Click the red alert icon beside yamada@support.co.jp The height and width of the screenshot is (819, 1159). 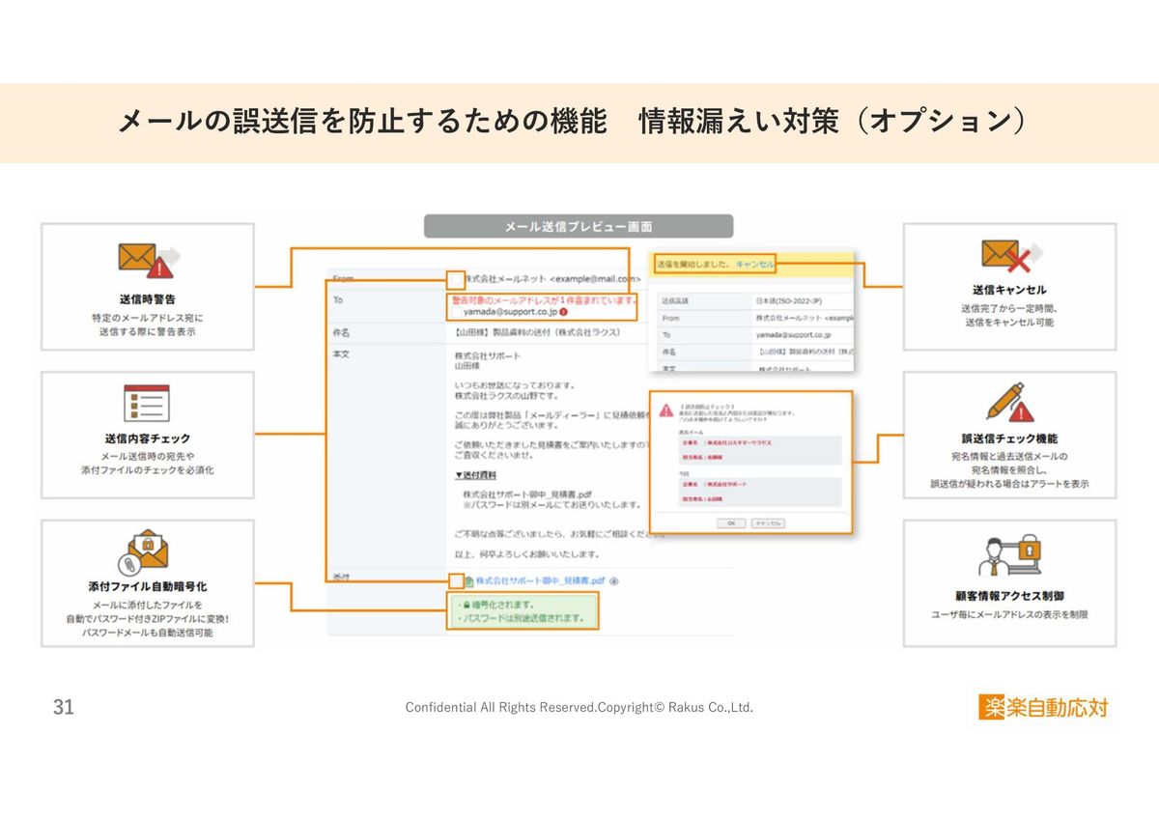[563, 312]
